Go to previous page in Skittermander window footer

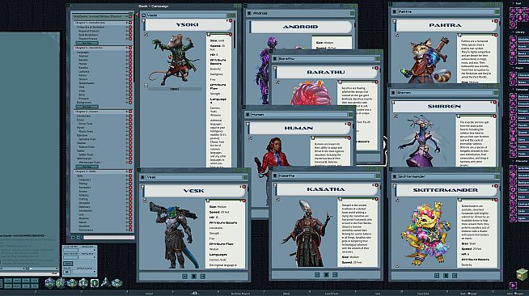coord(437,276)
